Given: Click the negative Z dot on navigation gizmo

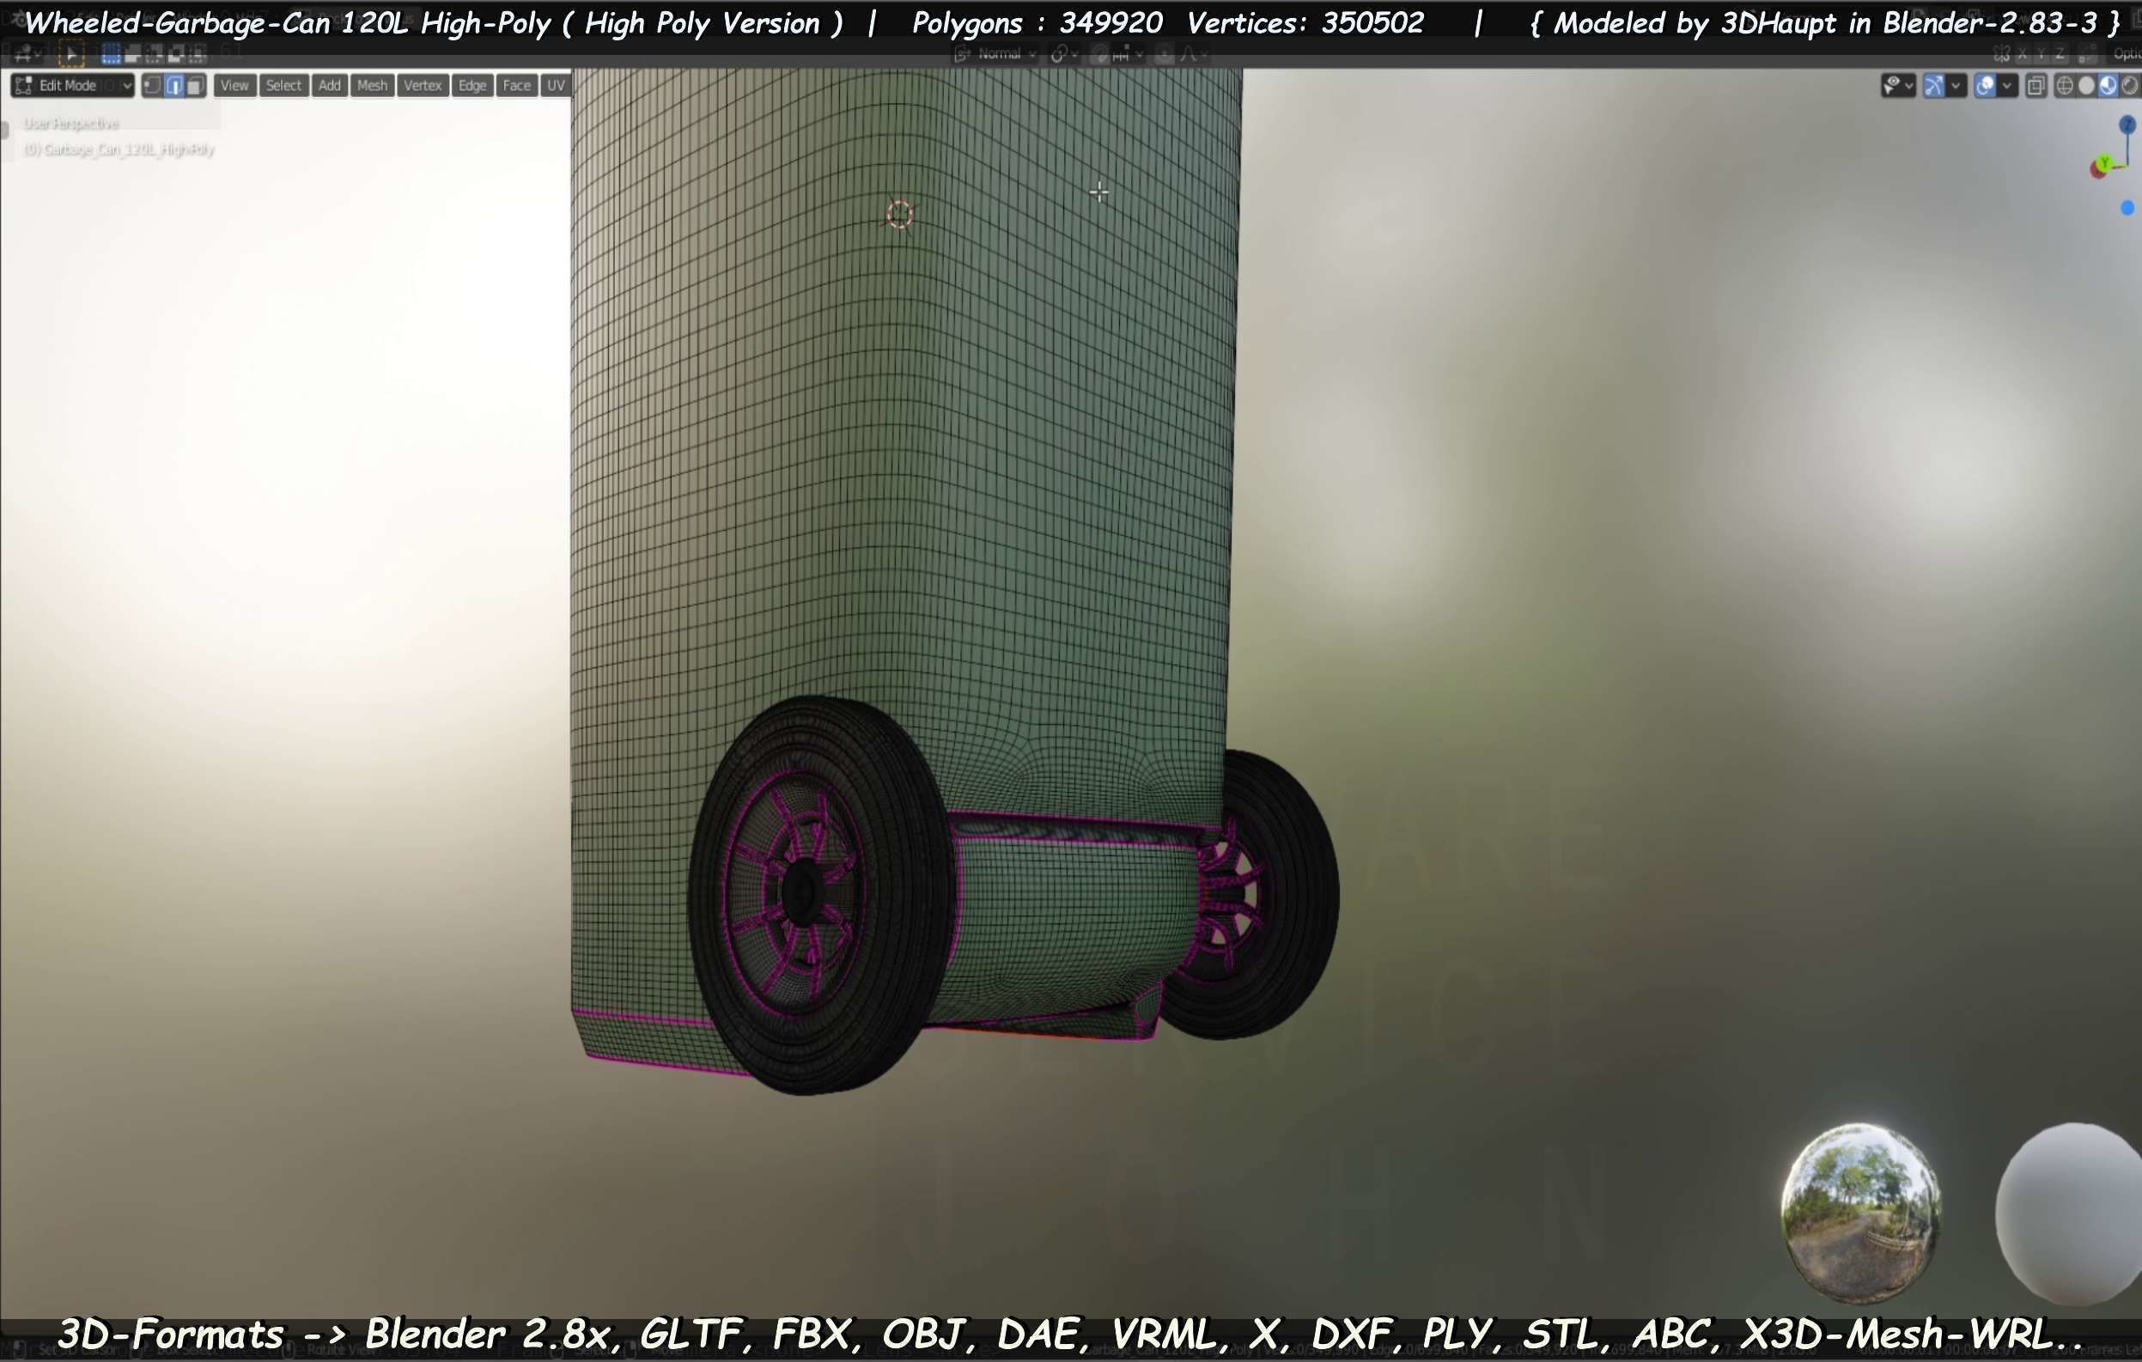Looking at the screenshot, I should [2127, 207].
